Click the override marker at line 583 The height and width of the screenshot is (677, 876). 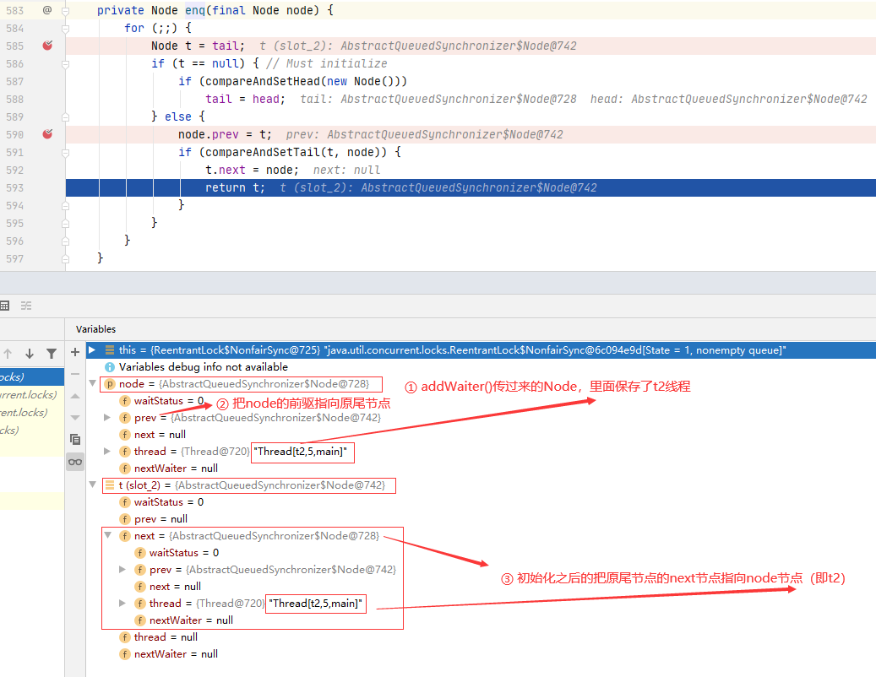(47, 10)
